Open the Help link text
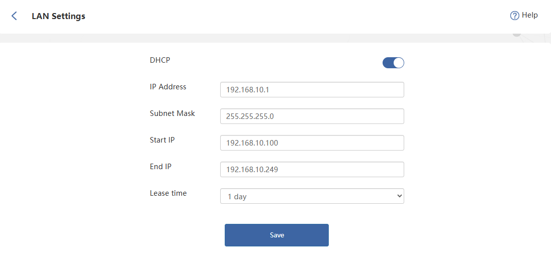This screenshot has width=551, height=261. click(x=529, y=15)
